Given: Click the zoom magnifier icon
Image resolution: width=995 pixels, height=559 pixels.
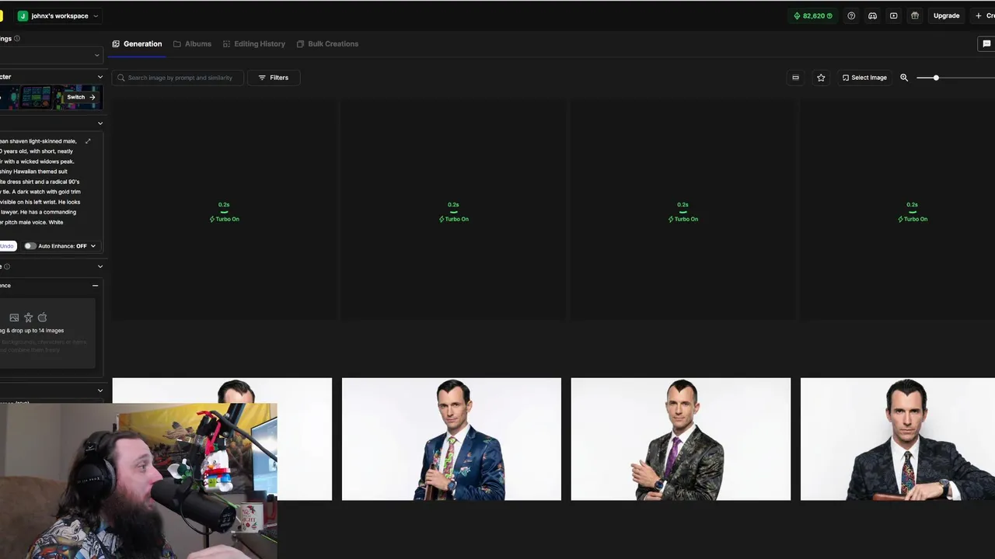Looking at the screenshot, I should [904, 78].
